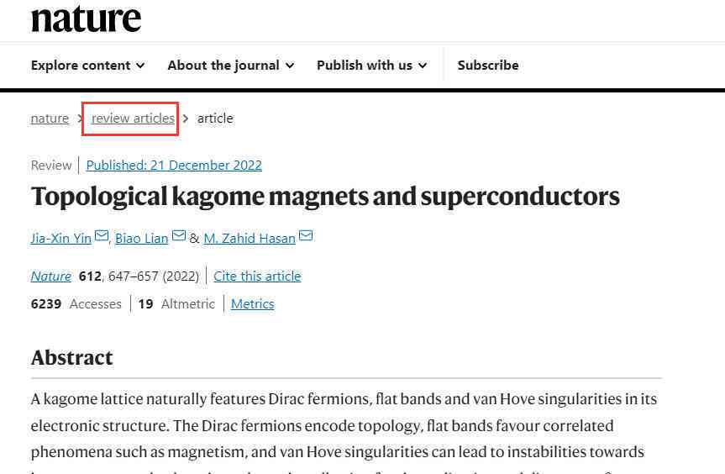The height and width of the screenshot is (474, 725).
Task: Expand the Publish with us menu
Action: (372, 66)
